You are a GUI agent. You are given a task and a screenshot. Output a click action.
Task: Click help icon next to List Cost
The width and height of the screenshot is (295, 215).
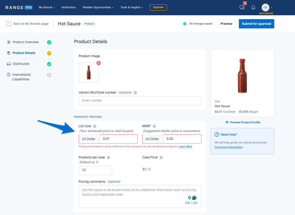click(95, 126)
